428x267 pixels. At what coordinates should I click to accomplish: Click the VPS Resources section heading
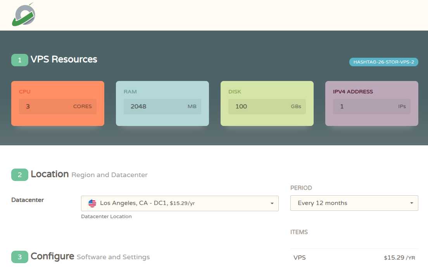point(64,59)
